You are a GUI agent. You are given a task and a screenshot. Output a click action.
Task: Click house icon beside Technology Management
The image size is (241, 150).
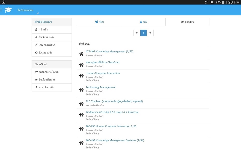(81, 90)
